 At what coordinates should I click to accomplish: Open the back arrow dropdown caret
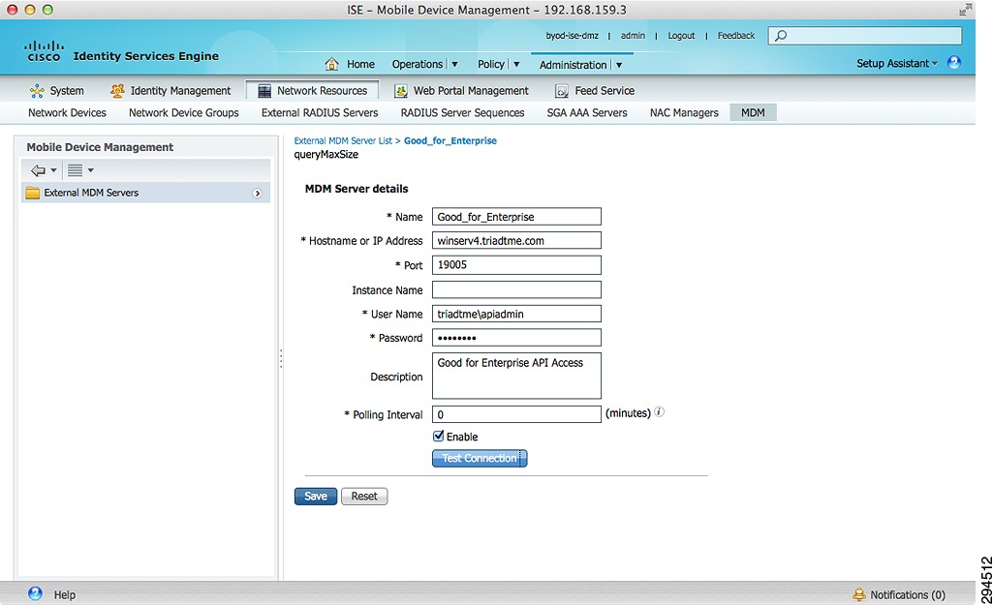click(x=54, y=170)
